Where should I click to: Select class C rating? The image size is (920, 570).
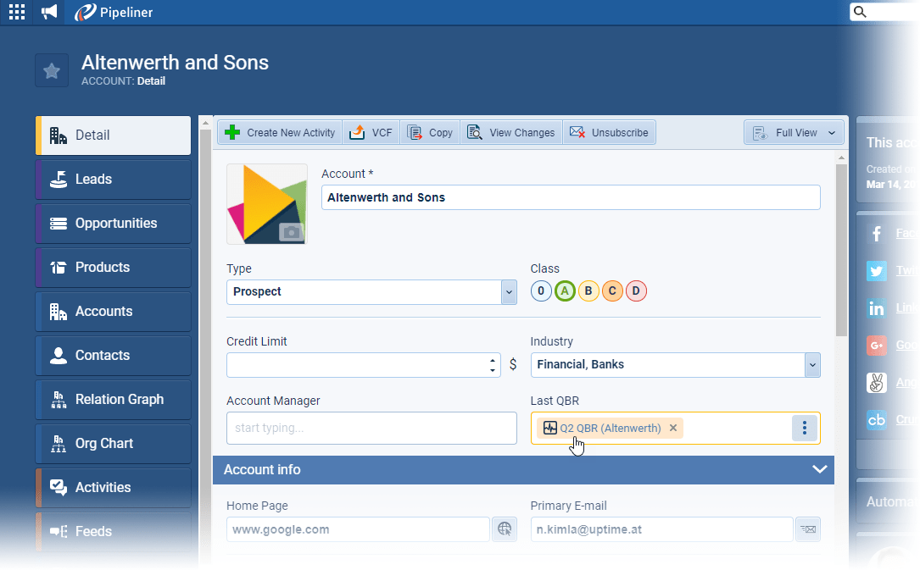[x=612, y=291]
